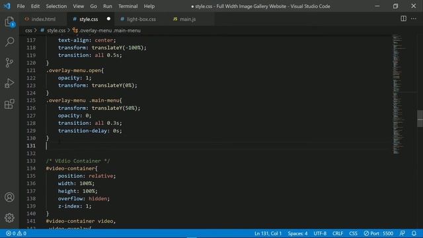Image resolution: width=423 pixels, height=238 pixels.
Task: Open Run and Debug view icon
Action: pos(9,83)
